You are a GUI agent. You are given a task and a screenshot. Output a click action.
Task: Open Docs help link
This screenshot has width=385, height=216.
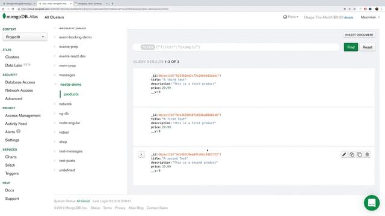point(10,190)
